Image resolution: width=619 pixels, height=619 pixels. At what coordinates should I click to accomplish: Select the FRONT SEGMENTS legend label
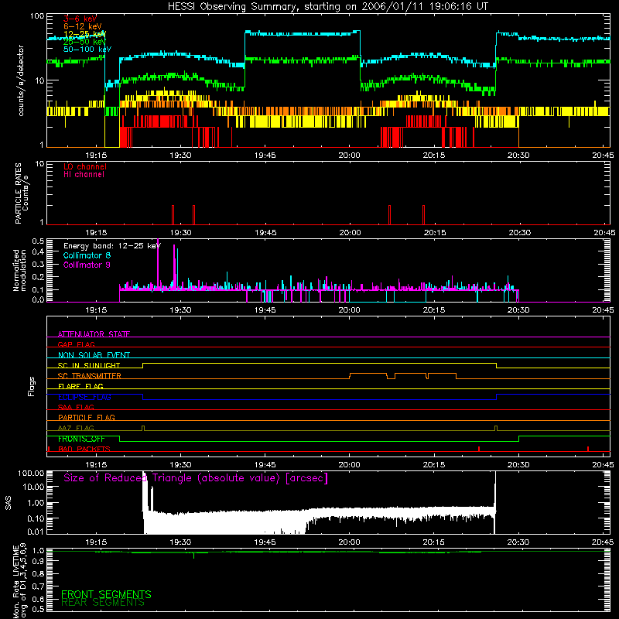coord(106,594)
